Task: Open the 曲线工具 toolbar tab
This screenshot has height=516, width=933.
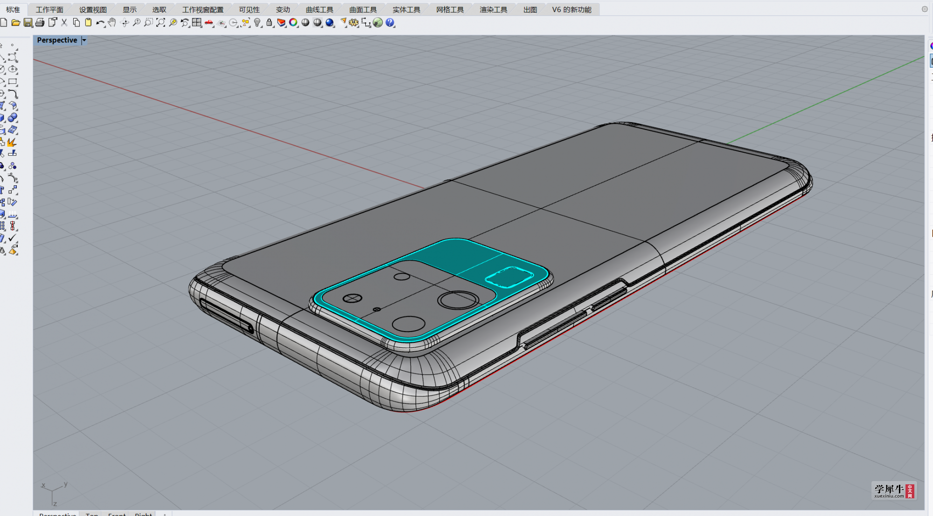Action: tap(320, 9)
